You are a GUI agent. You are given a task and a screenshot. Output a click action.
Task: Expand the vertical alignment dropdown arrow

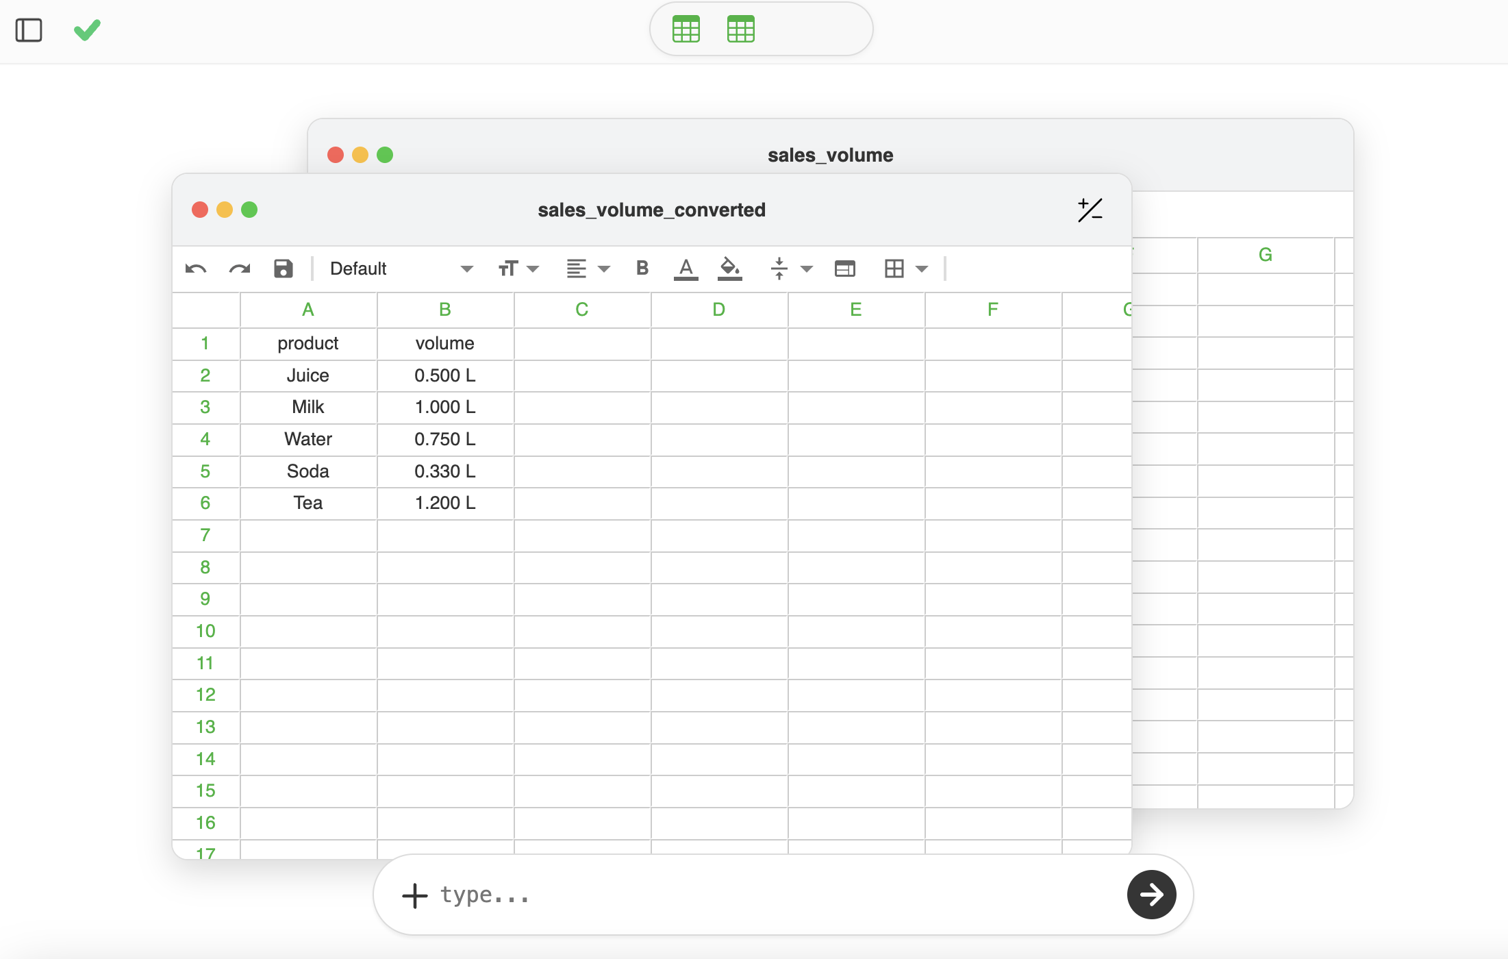807,269
